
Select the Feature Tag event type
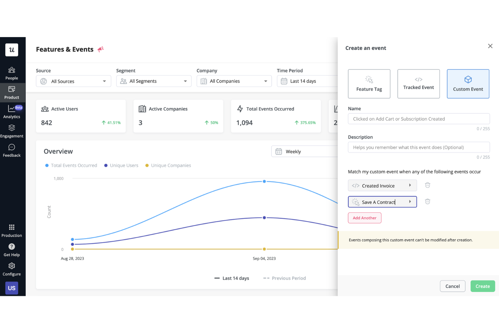tap(369, 84)
